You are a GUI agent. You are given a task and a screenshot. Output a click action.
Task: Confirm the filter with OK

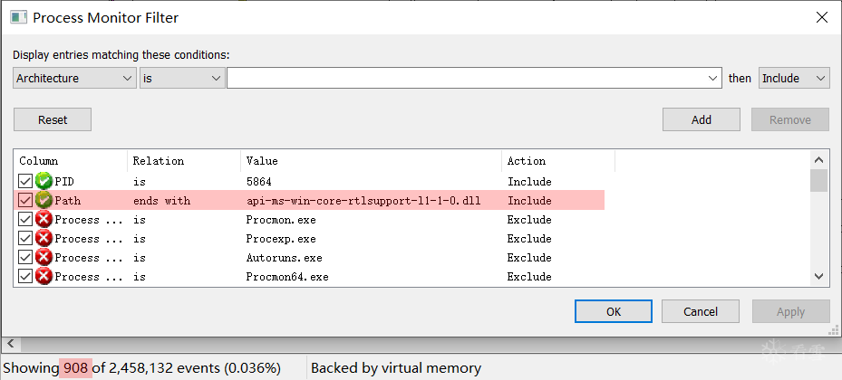pyautogui.click(x=614, y=311)
